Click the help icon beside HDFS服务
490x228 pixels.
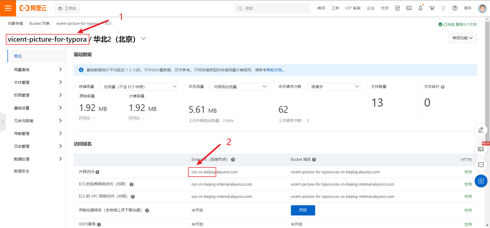point(99,224)
